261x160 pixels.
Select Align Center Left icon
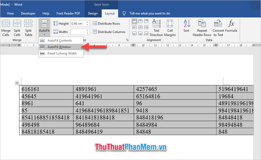tap(135, 27)
